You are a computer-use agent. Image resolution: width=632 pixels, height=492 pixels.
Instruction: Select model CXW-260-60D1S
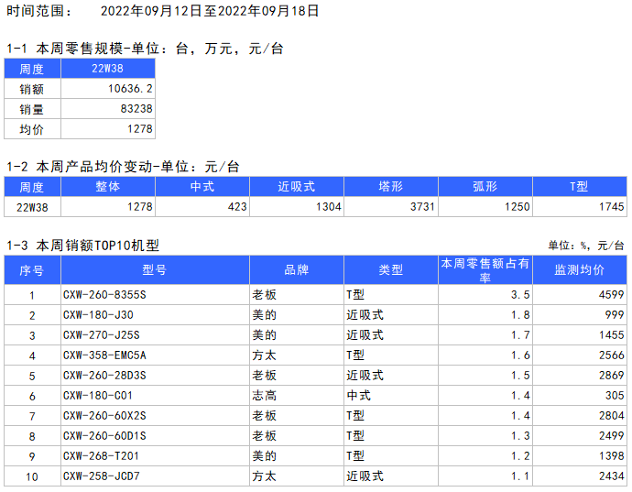[x=104, y=436]
